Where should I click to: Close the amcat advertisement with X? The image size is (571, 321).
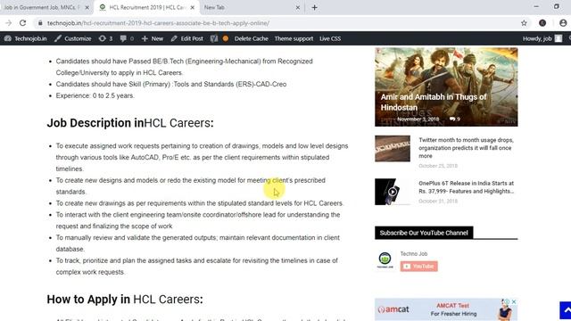click(514, 301)
